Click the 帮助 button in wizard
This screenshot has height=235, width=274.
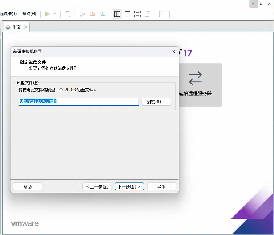(x=28, y=186)
